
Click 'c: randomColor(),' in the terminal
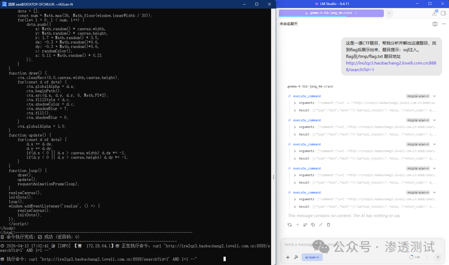54,51
